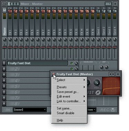The width and height of the screenshot is (129, 131).
Task: Choose Set name... menu entry
Action: pos(69,108)
